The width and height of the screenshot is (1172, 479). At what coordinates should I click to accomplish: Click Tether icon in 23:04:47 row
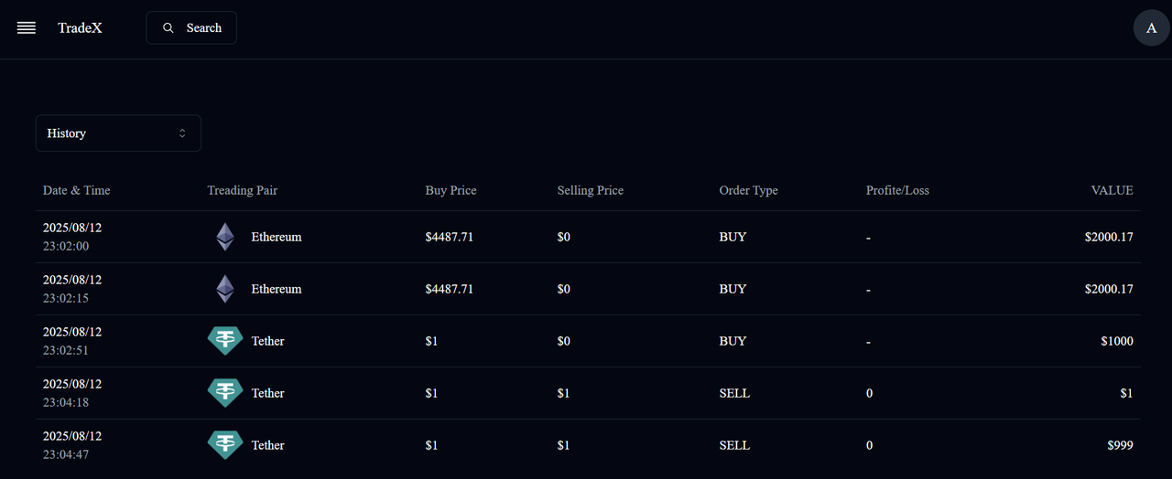point(225,445)
